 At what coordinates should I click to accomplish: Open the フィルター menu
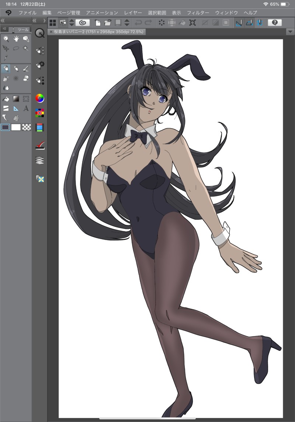[198, 13]
